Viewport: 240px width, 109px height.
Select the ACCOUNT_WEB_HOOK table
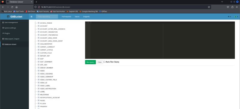[49, 38]
